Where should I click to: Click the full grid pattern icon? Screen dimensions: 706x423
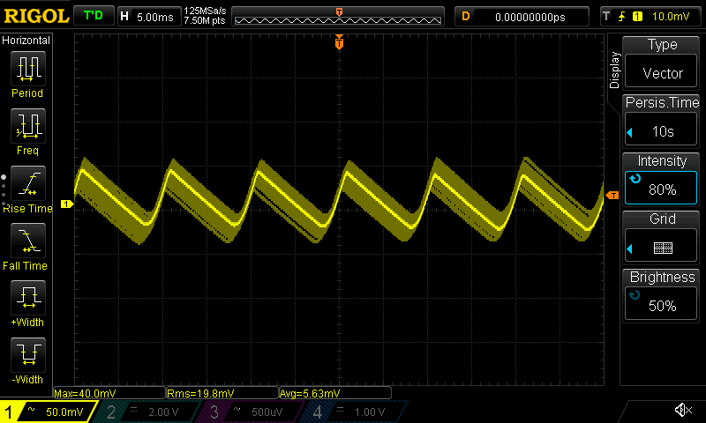point(663,248)
